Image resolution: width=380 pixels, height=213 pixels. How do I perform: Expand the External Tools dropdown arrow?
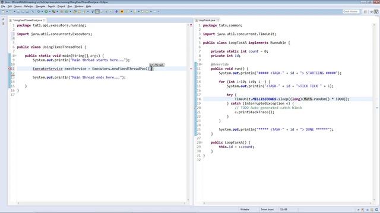pyautogui.click(x=57, y=11)
